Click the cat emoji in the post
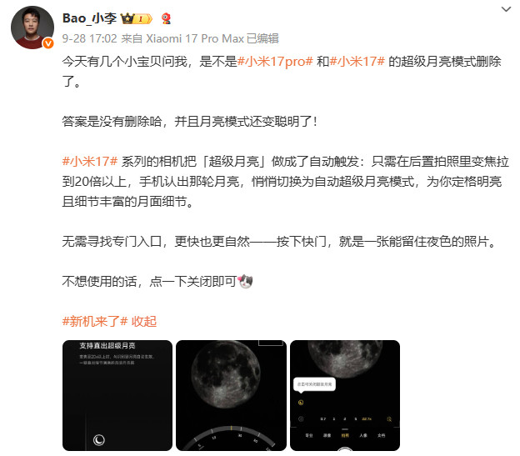Screen dimensions: 520x456 pyautogui.click(x=245, y=282)
